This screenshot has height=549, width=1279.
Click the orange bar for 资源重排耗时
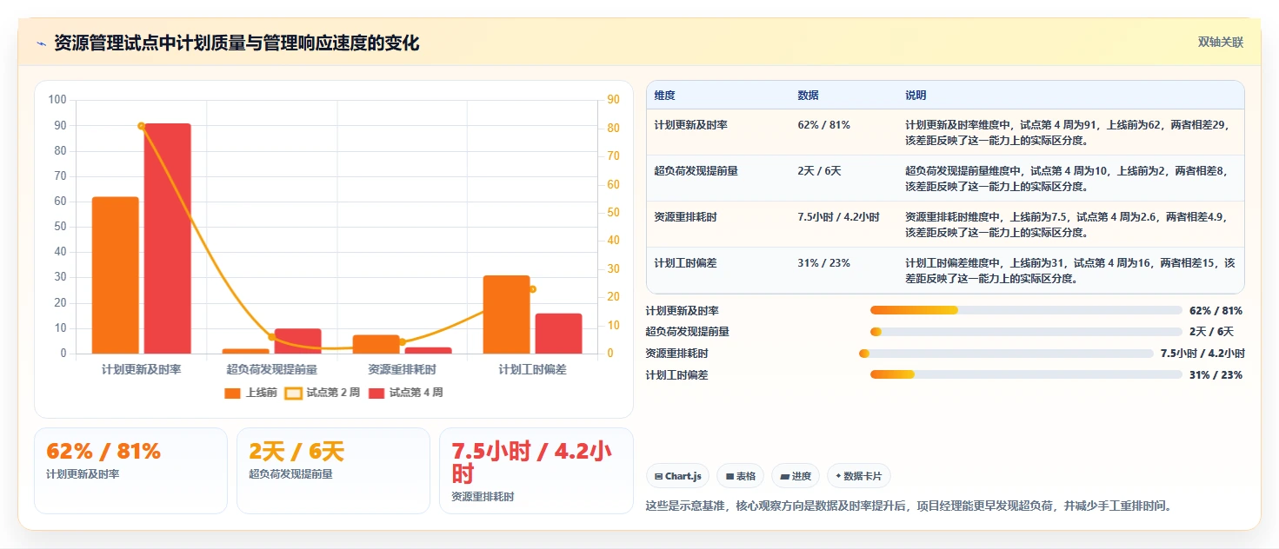(376, 344)
